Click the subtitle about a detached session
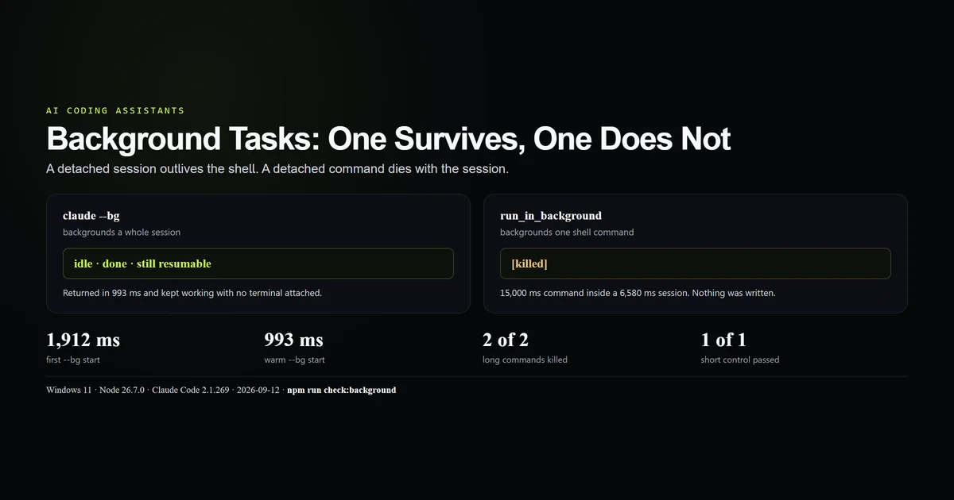The image size is (954, 500). coord(277,169)
